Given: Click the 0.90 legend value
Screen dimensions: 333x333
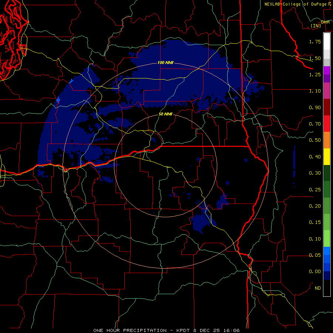Looking at the screenshot, I should pos(315,107).
